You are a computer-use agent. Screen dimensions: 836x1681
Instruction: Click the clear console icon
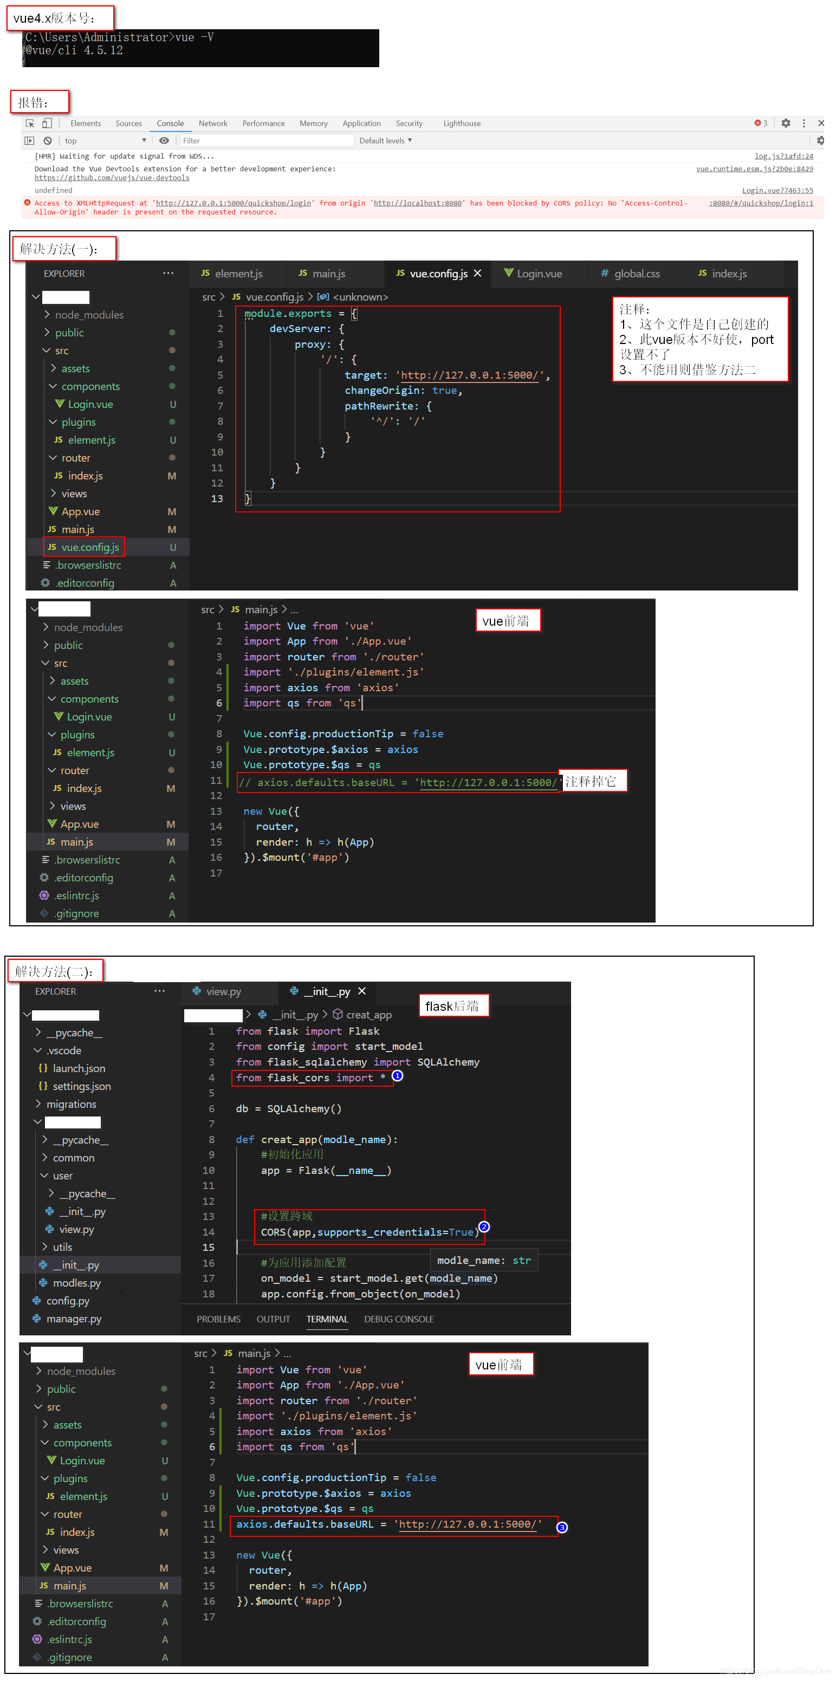coord(48,141)
